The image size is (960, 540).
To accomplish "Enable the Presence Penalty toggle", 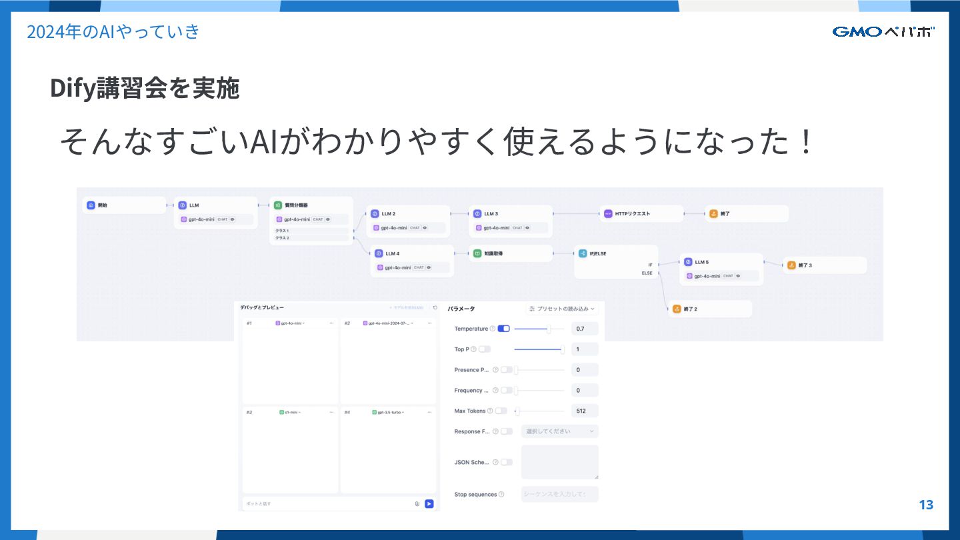I will 507,370.
